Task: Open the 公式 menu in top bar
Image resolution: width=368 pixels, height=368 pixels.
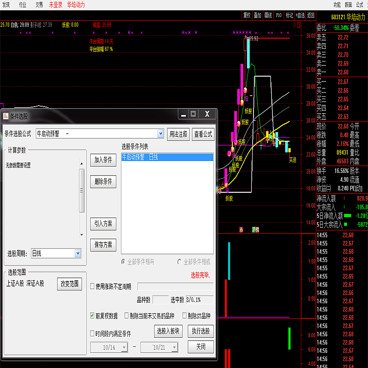Action: tap(360, 5)
